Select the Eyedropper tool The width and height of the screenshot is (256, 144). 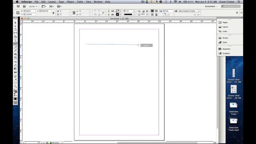[x=15, y=80]
